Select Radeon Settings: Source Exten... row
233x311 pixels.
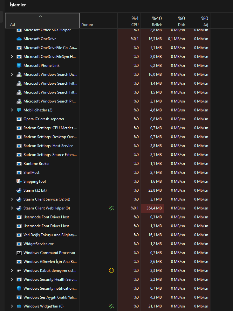(107, 155)
